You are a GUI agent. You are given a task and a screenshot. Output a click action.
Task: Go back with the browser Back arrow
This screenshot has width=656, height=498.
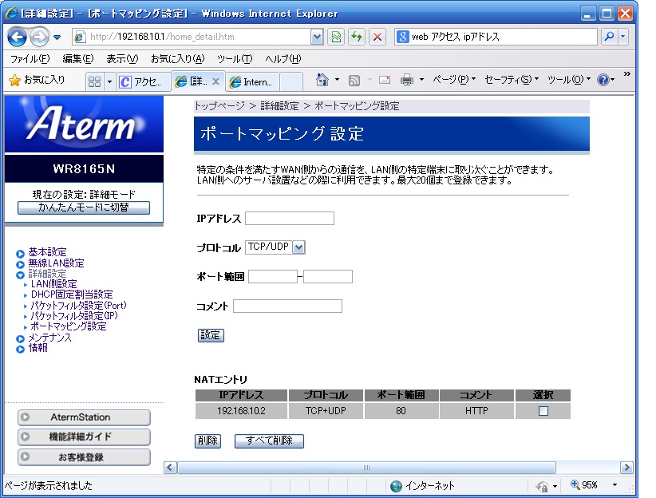tap(17, 38)
